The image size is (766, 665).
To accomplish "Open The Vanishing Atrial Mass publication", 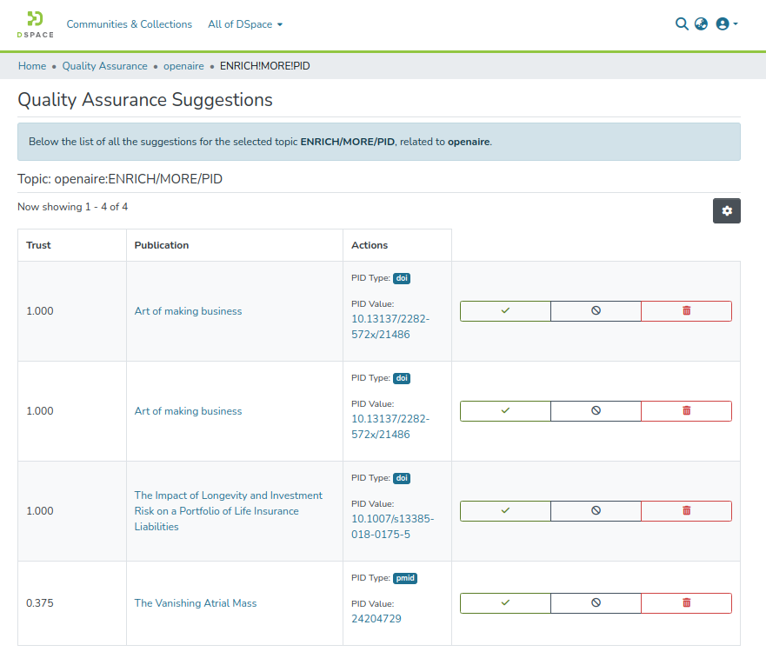I will [x=196, y=603].
